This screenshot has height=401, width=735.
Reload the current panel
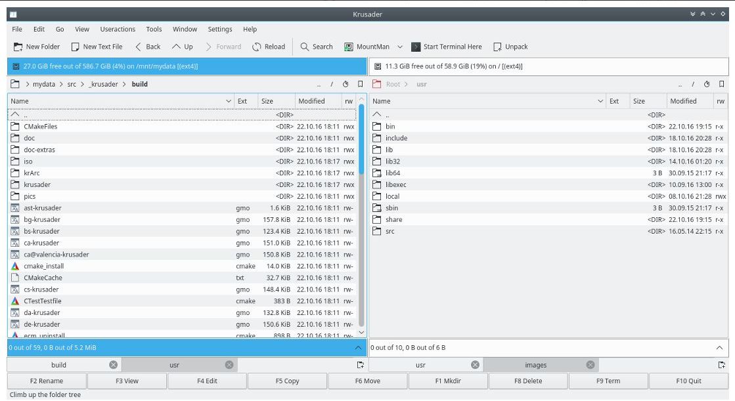(269, 47)
